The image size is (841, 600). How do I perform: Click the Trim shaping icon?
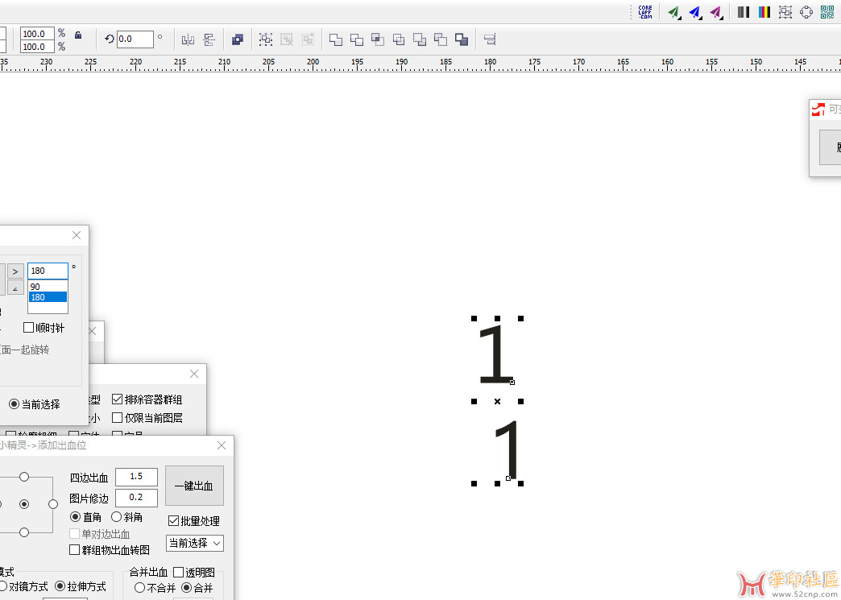(357, 39)
